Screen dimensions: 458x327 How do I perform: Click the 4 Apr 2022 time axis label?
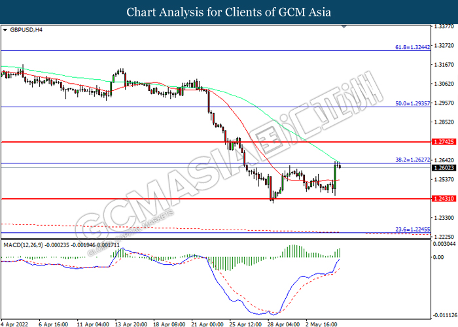click(x=14, y=324)
